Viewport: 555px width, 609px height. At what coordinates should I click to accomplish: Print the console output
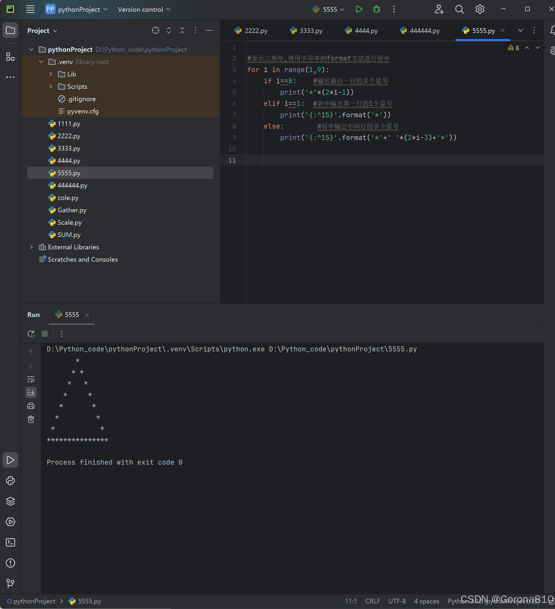[31, 406]
